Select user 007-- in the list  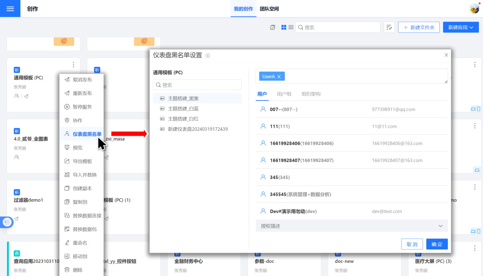283,109
